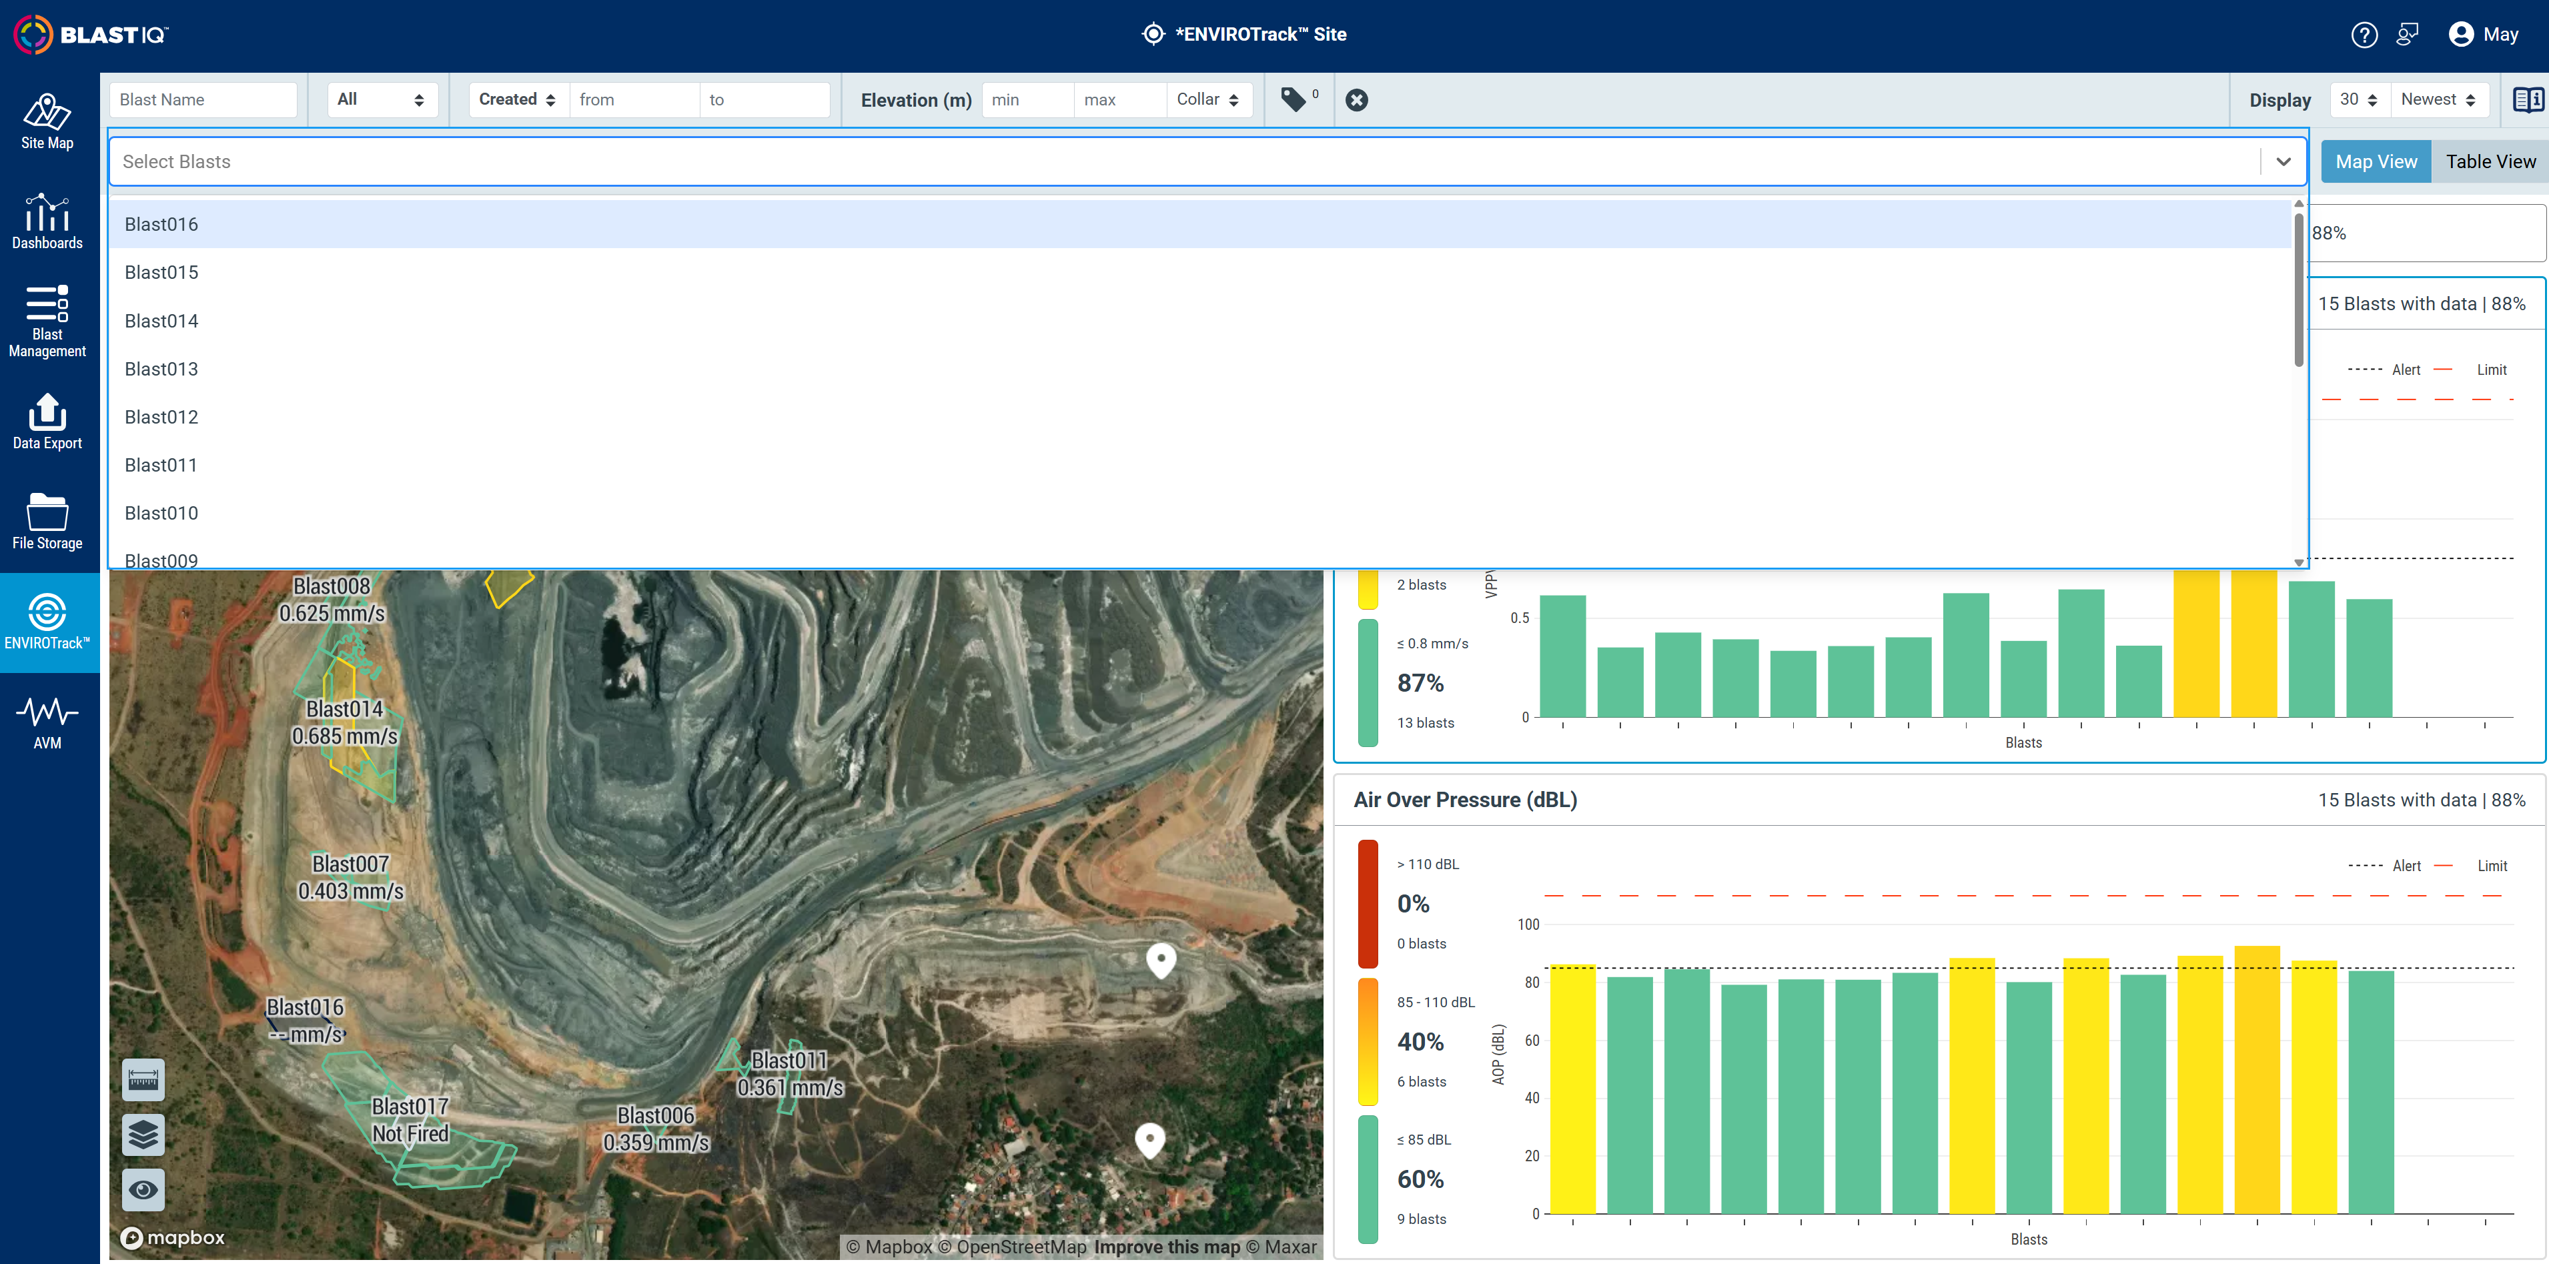Open AVM section
The height and width of the screenshot is (1264, 2549).
click(x=47, y=722)
